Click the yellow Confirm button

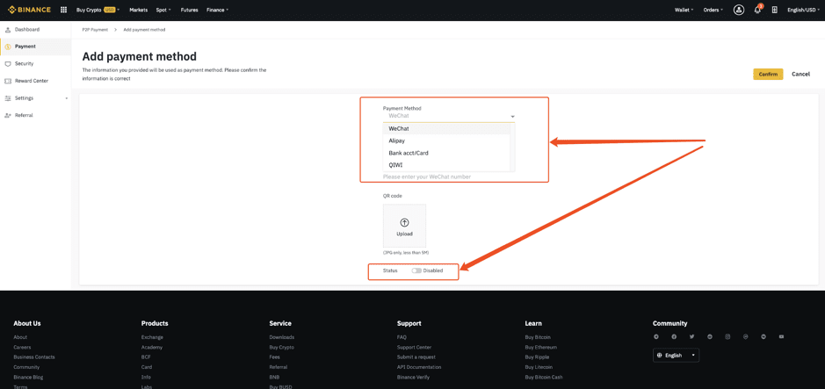[x=768, y=74]
